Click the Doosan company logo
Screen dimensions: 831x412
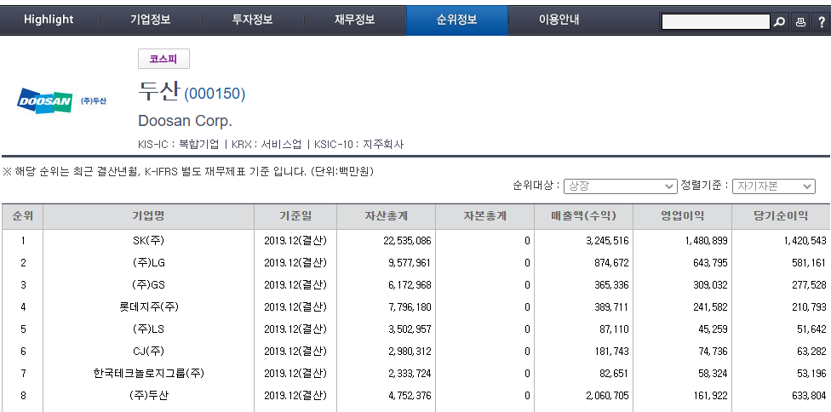pos(61,100)
